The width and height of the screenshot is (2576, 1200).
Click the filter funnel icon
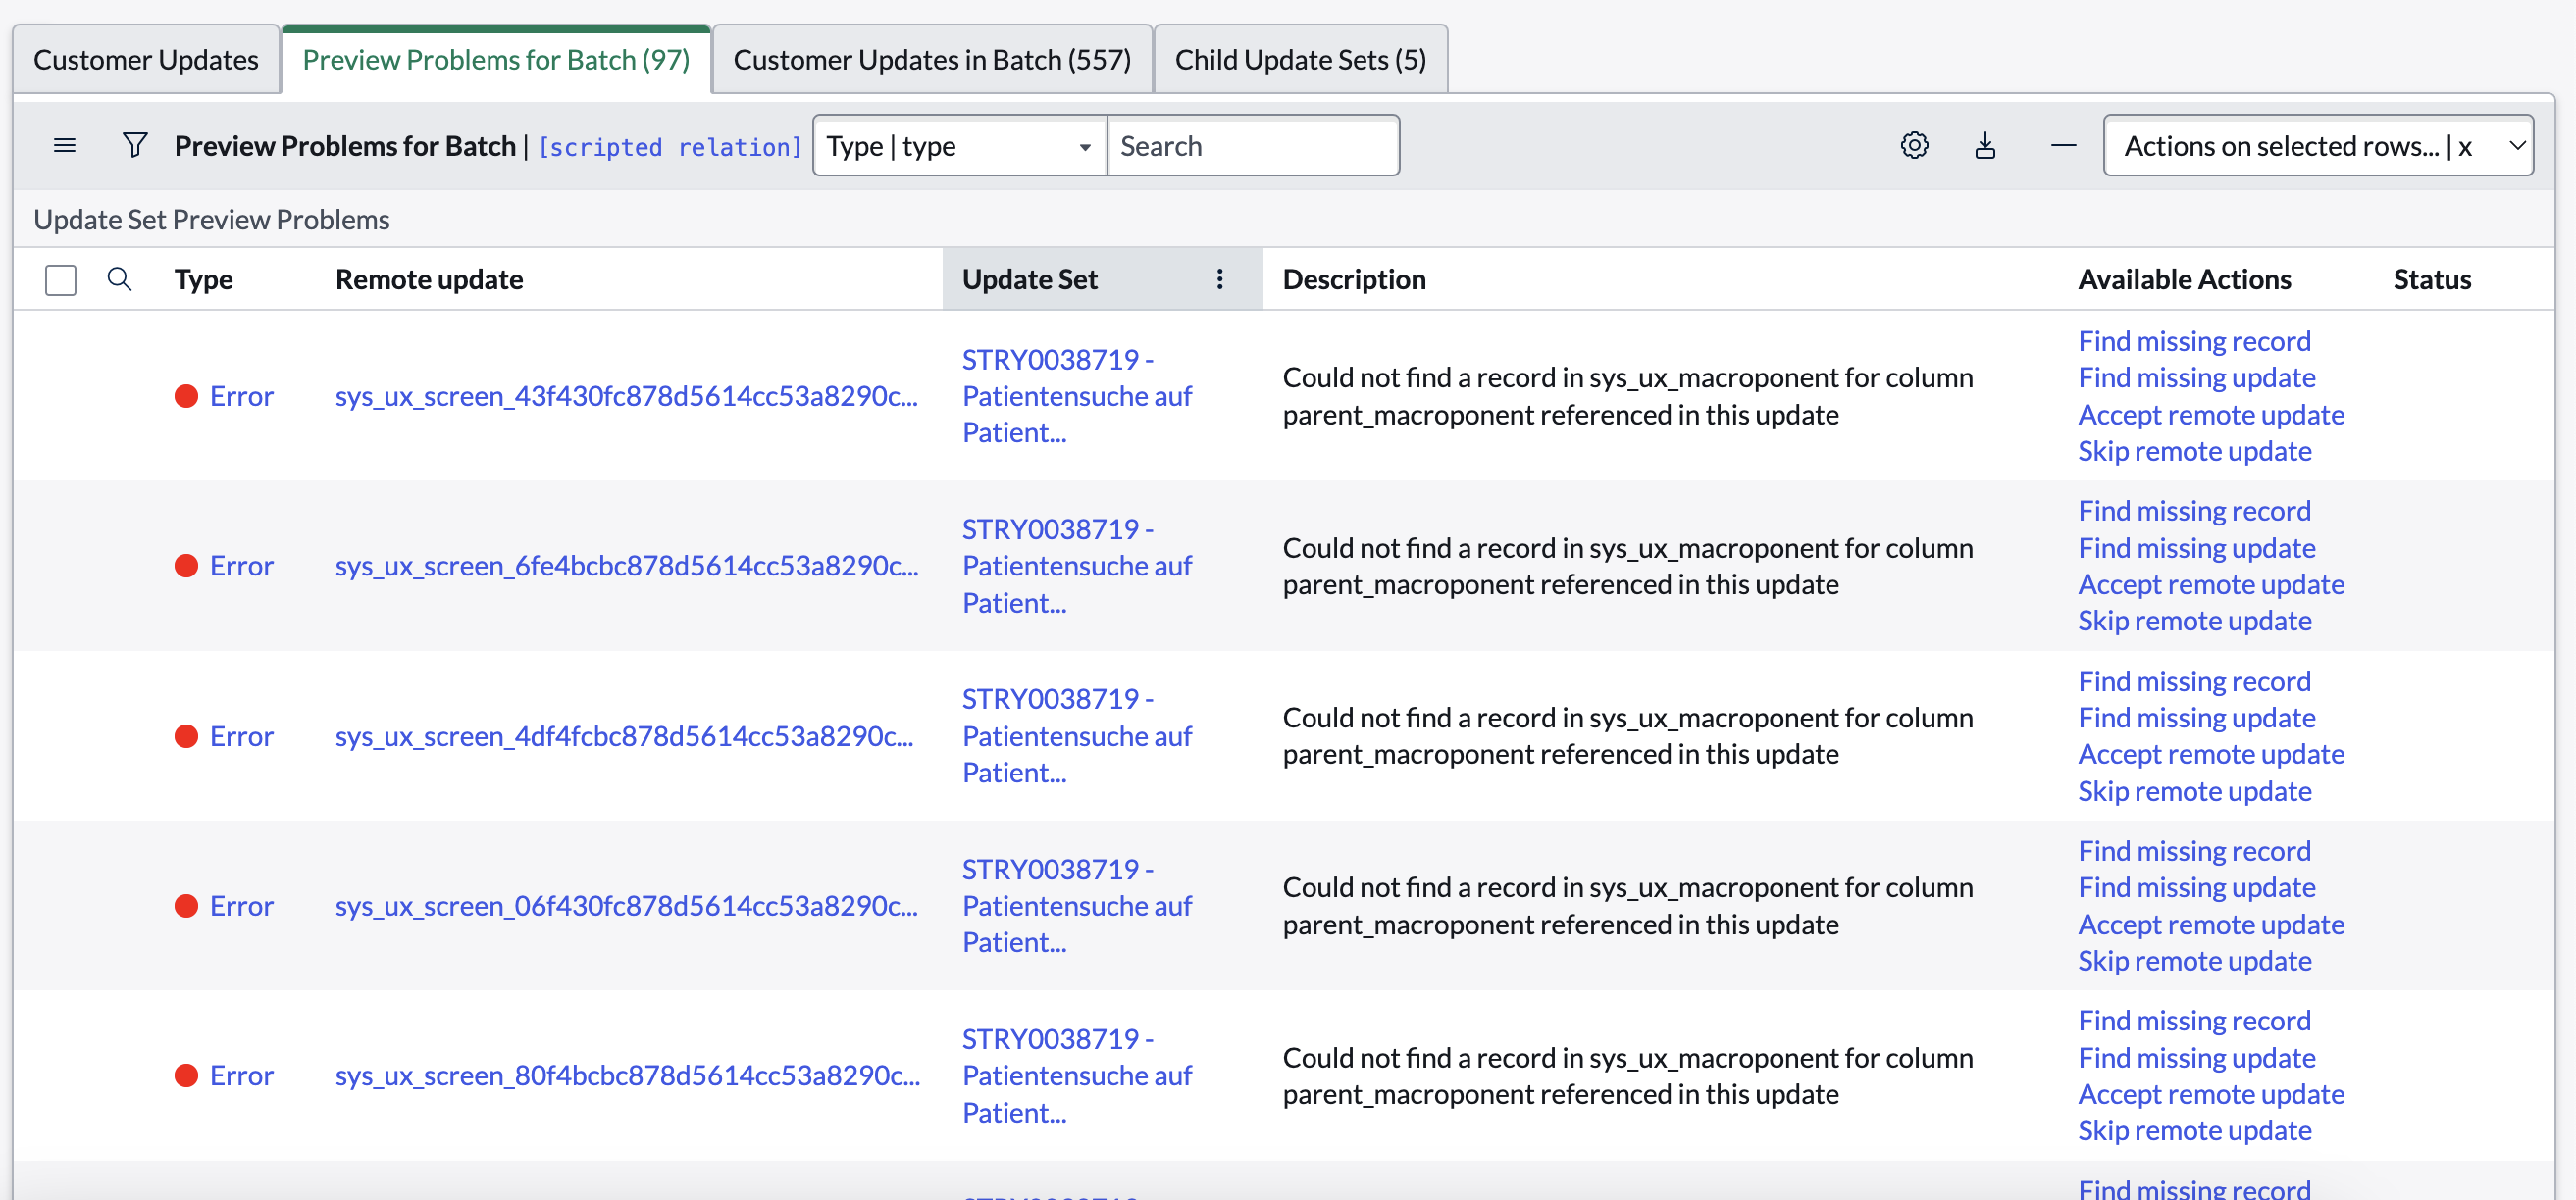click(x=135, y=146)
